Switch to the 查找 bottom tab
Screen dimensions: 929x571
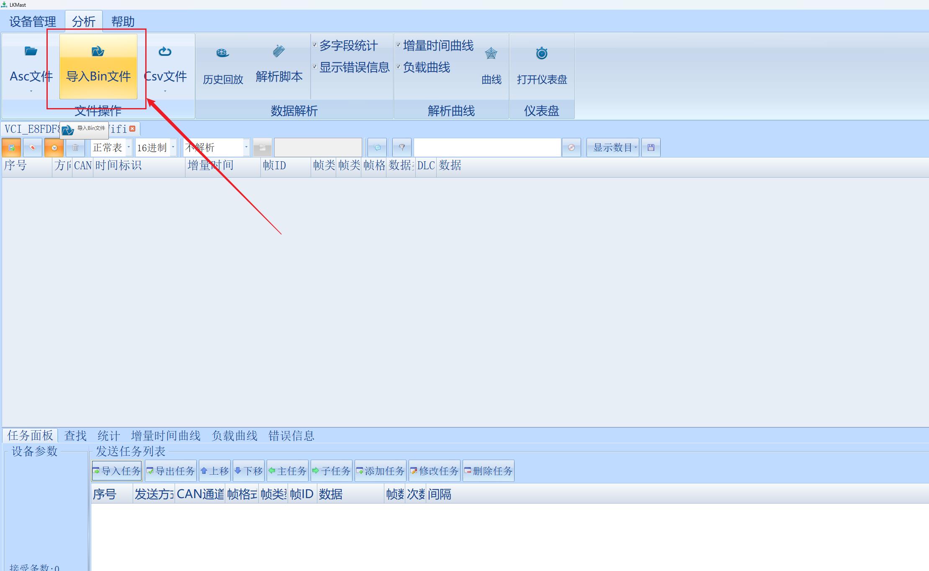[x=75, y=436]
